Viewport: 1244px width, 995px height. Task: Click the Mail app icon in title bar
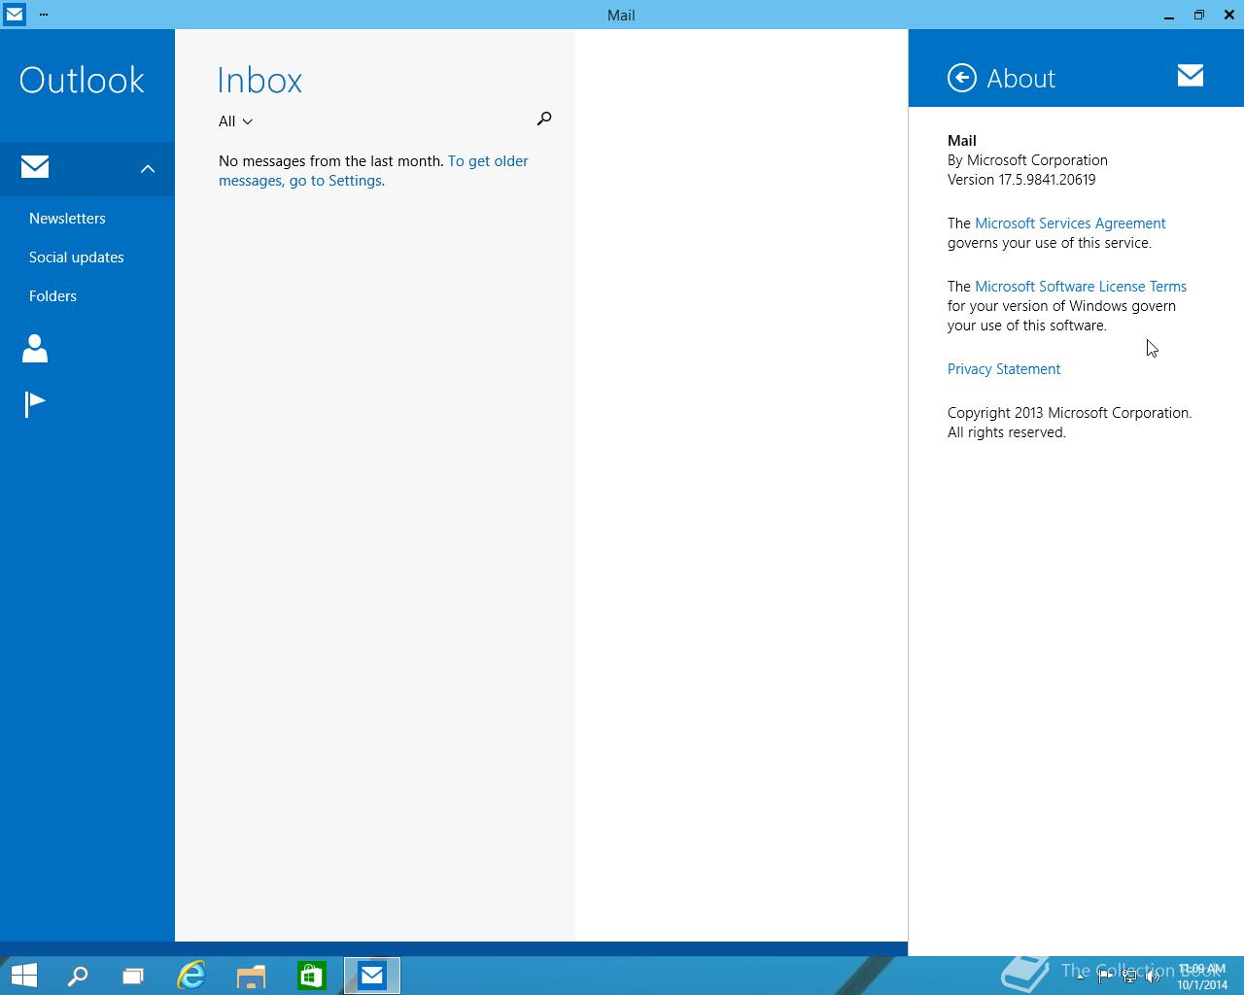coord(14,15)
